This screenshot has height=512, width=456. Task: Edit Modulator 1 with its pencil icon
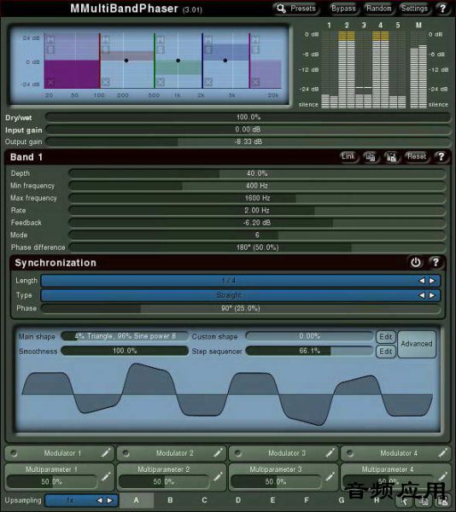tap(106, 453)
